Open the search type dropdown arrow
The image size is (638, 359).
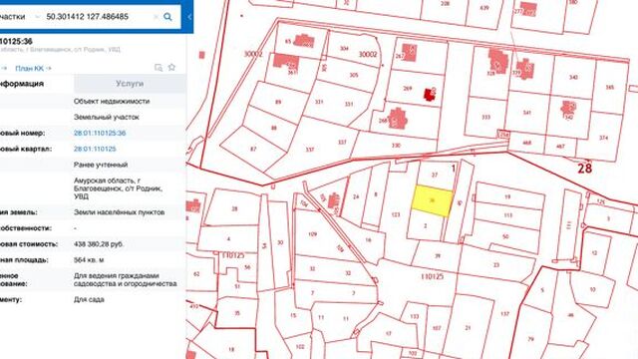point(38,17)
